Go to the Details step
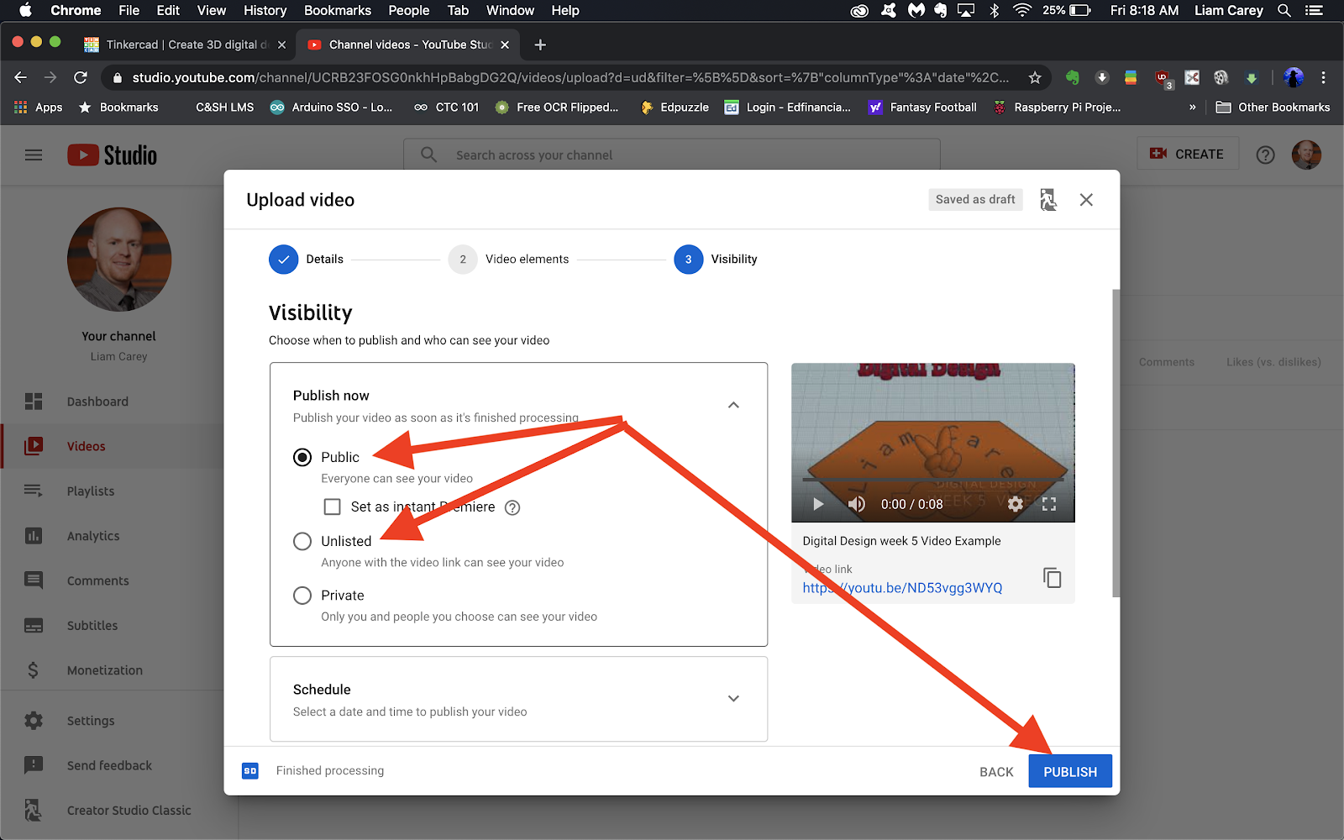Screen dimensions: 1344x840 click(306, 260)
